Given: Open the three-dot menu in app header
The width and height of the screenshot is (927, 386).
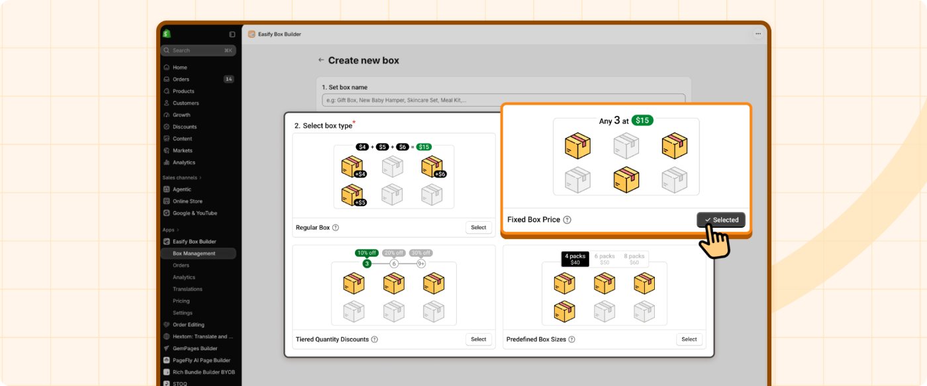Looking at the screenshot, I should click(758, 34).
